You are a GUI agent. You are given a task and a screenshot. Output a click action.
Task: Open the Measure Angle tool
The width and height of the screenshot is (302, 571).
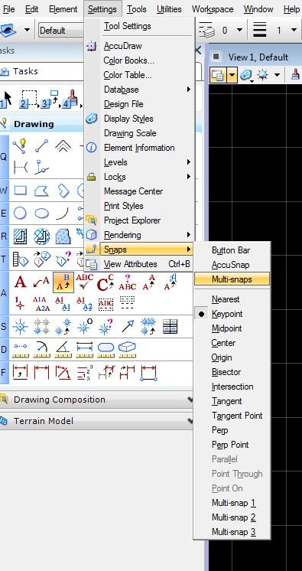63,350
